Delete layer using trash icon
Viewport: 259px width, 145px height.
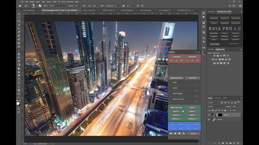click(x=238, y=143)
